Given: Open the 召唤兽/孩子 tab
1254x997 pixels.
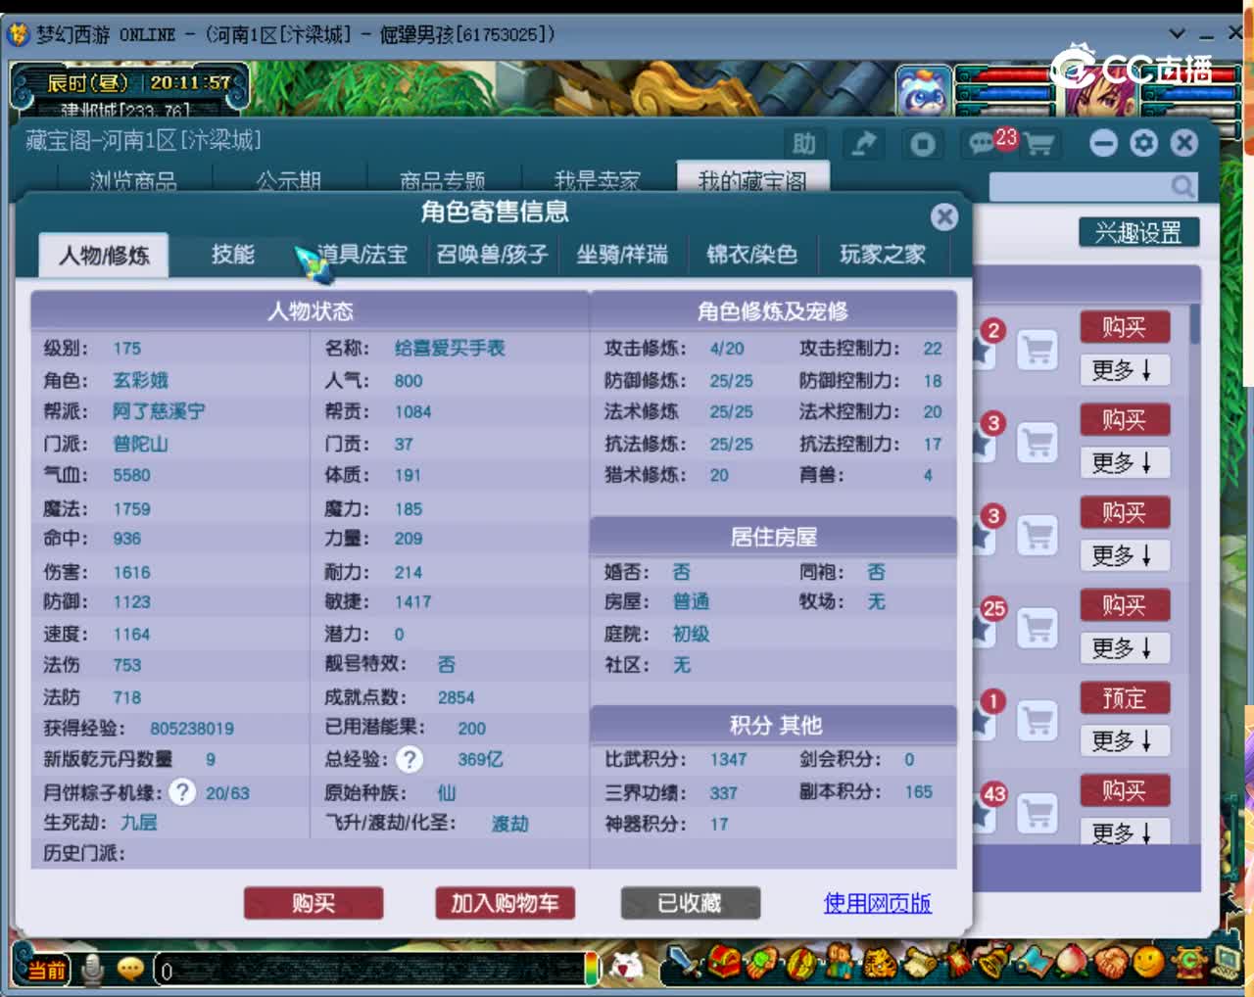Looking at the screenshot, I should click(x=492, y=255).
